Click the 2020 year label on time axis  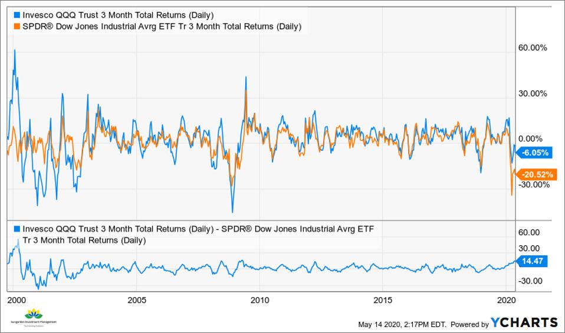pyautogui.click(x=506, y=300)
